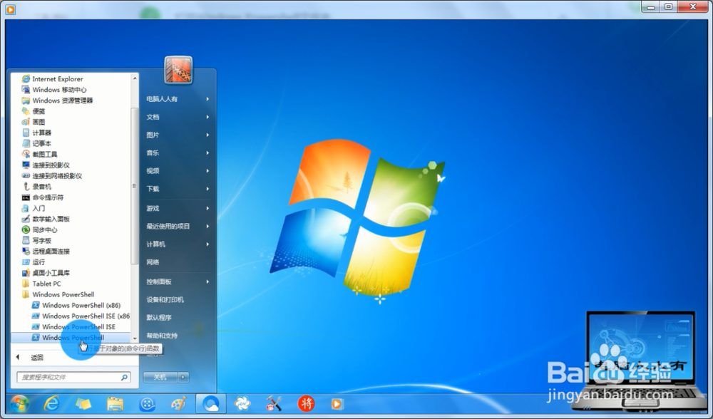This screenshot has height=419, width=713.
Task: Open the paint palette taskbar icon
Action: pyautogui.click(x=179, y=403)
